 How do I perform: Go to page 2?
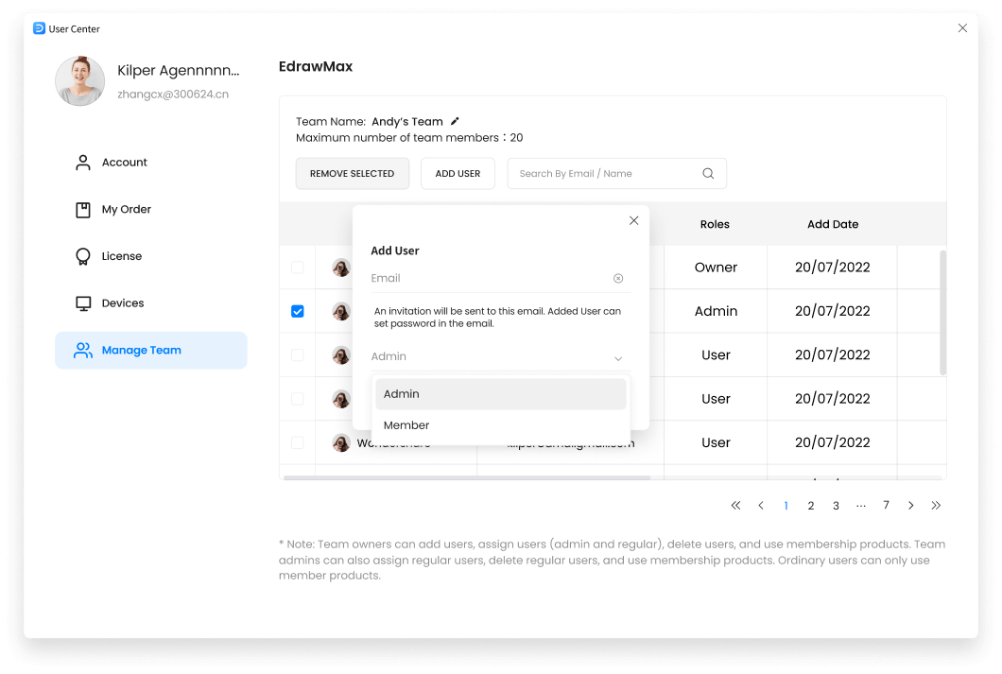point(810,506)
